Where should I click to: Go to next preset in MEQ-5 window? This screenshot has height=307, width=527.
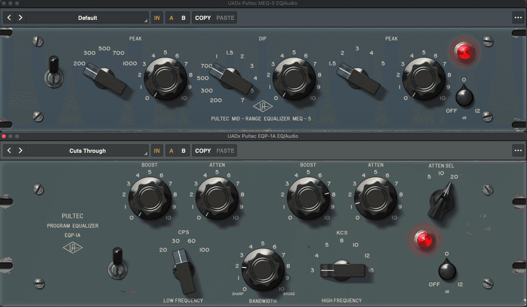(x=20, y=18)
